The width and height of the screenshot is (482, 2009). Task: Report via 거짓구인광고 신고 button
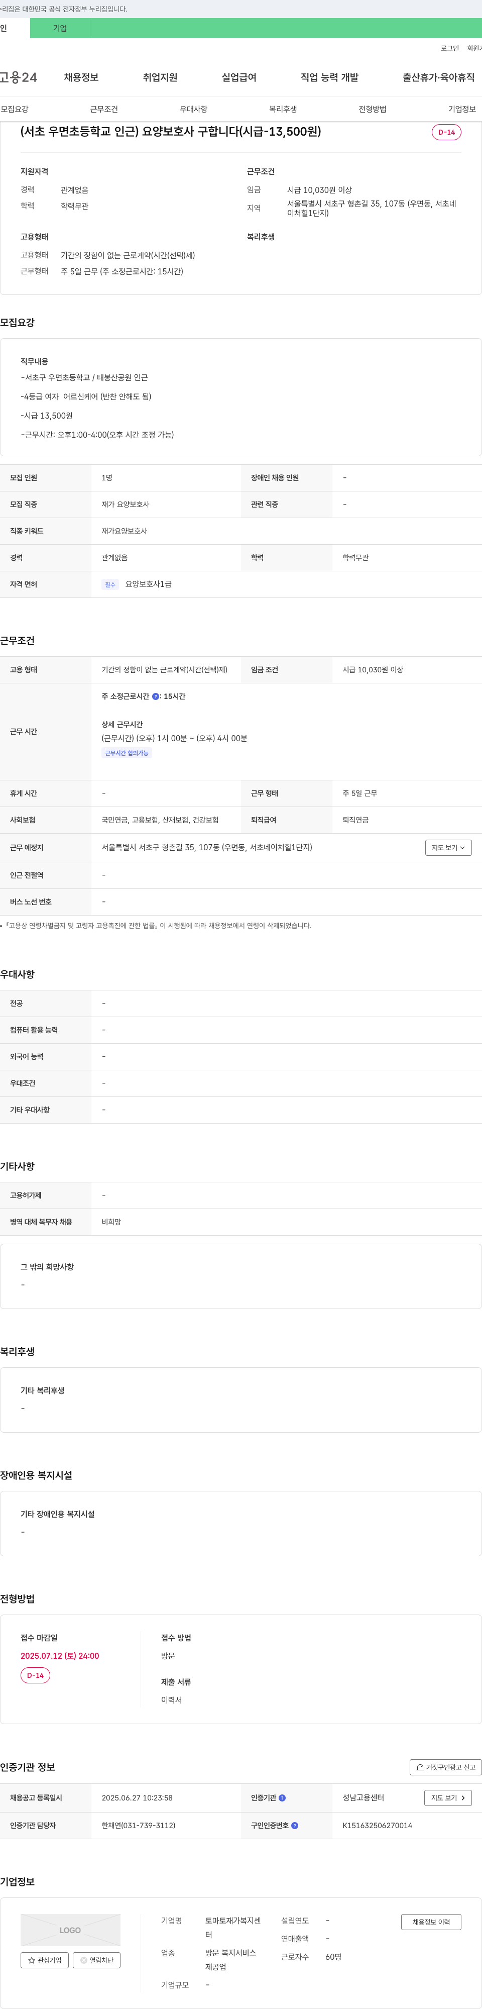tap(445, 1767)
